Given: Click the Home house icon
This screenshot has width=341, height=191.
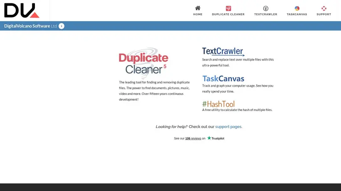Looking at the screenshot, I should [x=198, y=8].
